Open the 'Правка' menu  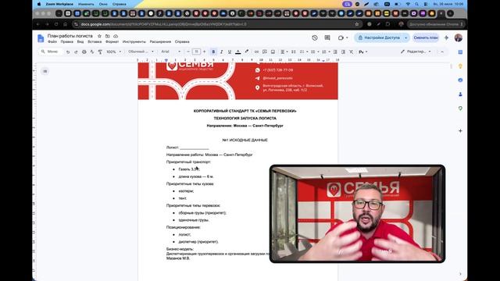[67, 41]
